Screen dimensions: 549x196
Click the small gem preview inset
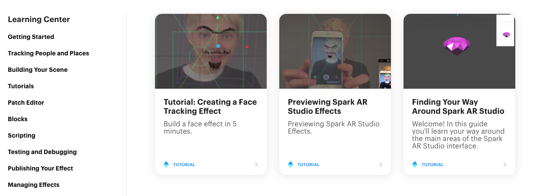point(505,30)
